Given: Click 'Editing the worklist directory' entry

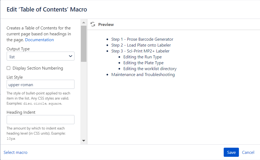Looking at the screenshot, I should pos(150,68).
